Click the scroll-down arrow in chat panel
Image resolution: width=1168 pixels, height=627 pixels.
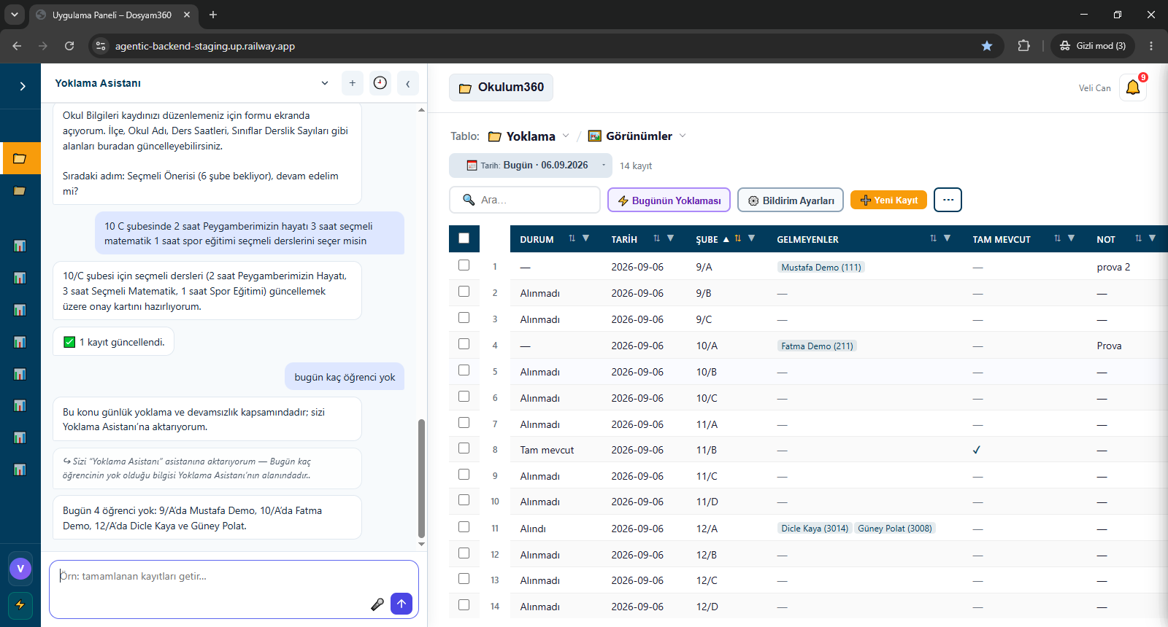pyautogui.click(x=421, y=544)
